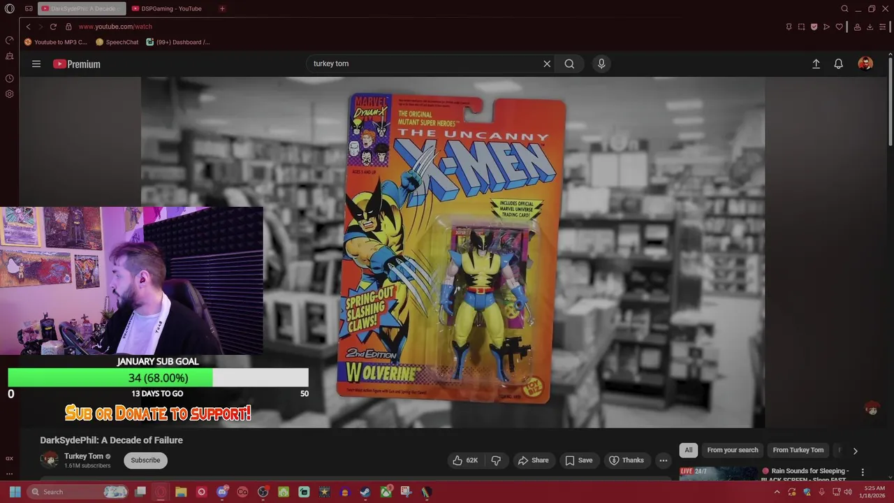The width and height of the screenshot is (894, 503).
Task: Open Windows Start menu
Action: [x=15, y=492]
